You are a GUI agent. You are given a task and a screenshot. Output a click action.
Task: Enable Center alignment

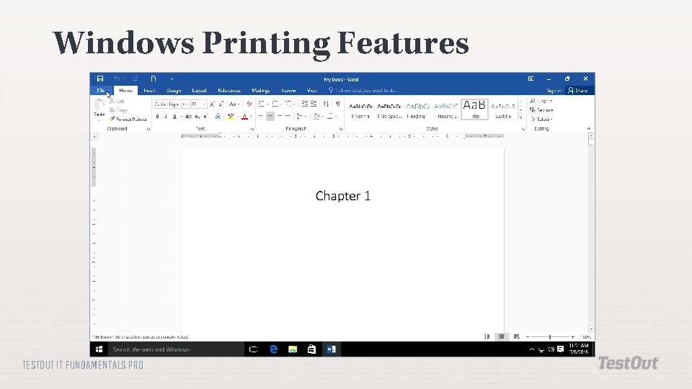[270, 117]
